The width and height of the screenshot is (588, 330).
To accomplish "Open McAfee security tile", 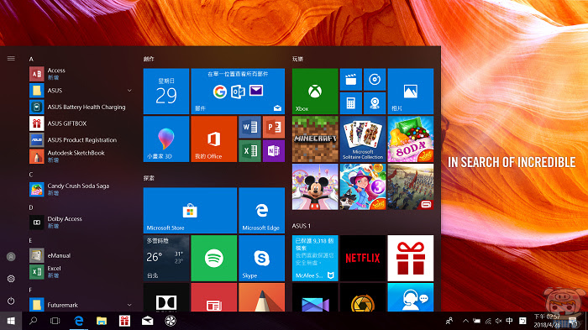I will coord(315,258).
